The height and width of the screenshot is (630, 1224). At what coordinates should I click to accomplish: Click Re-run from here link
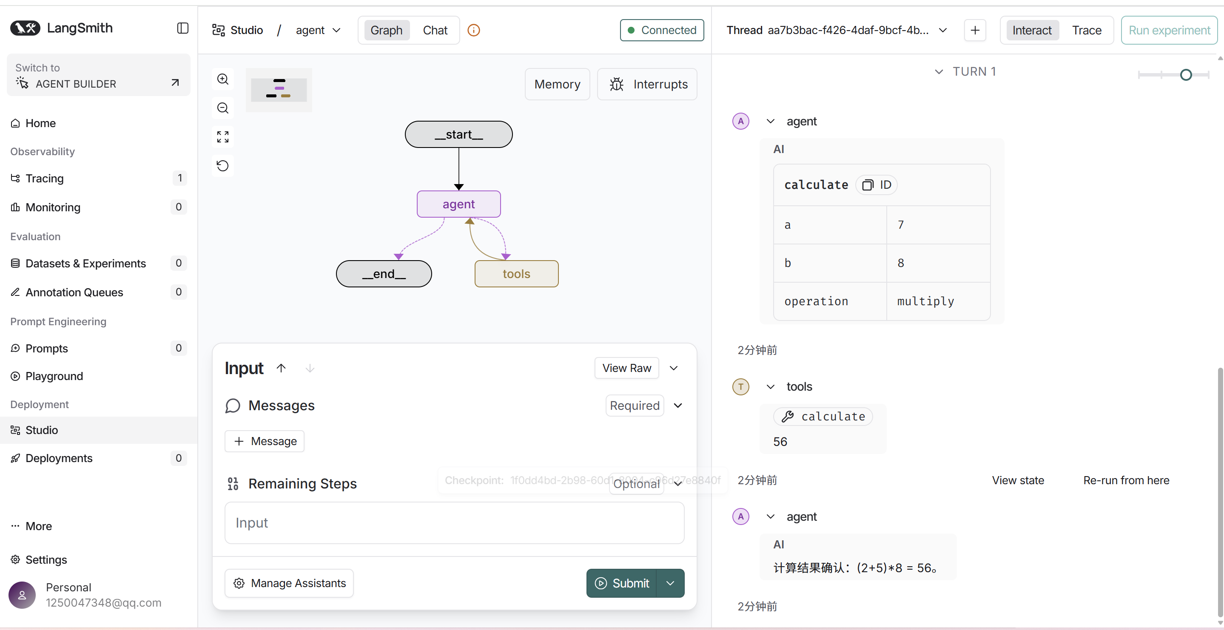(x=1126, y=480)
